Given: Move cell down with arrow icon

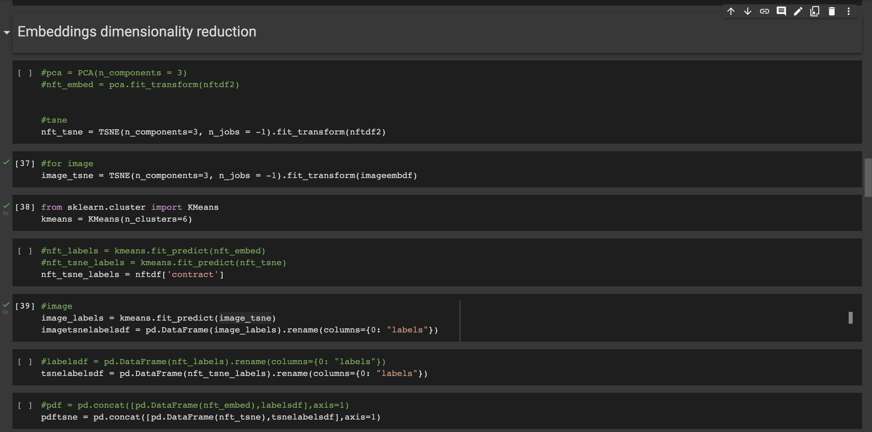Looking at the screenshot, I should [x=747, y=12].
